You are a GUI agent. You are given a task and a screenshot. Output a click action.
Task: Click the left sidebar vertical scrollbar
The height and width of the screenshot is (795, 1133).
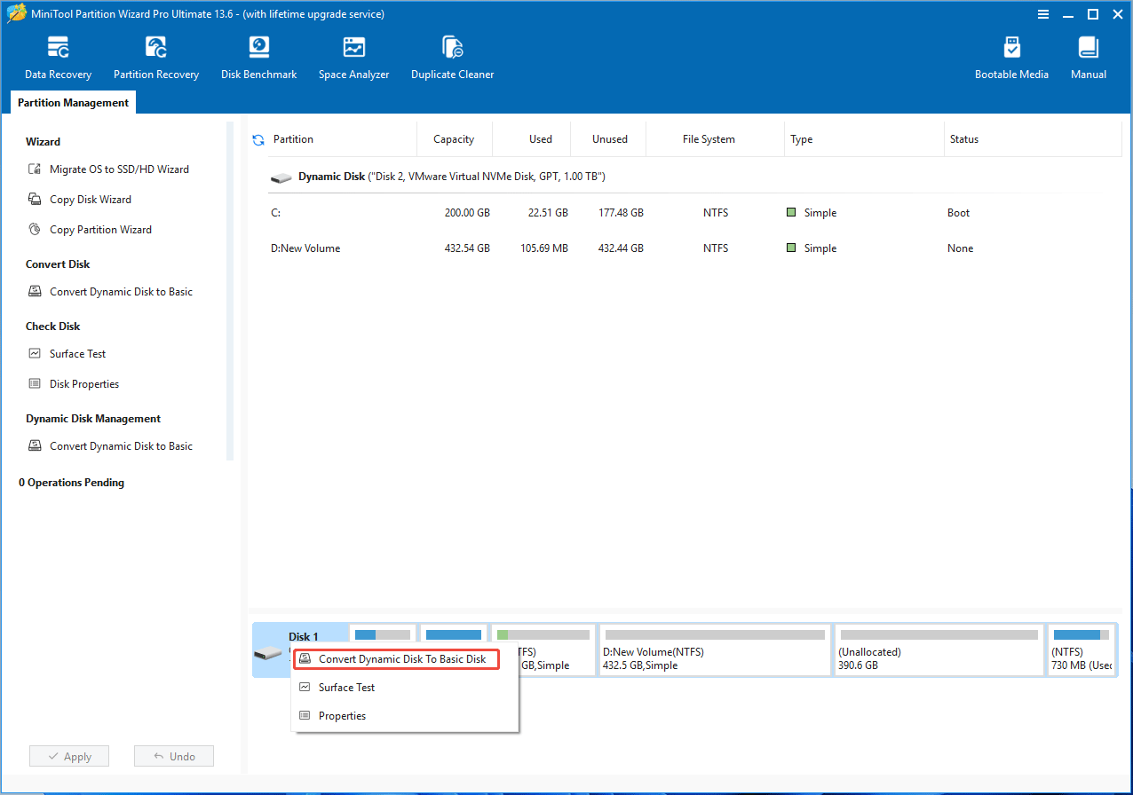pyautogui.click(x=230, y=291)
